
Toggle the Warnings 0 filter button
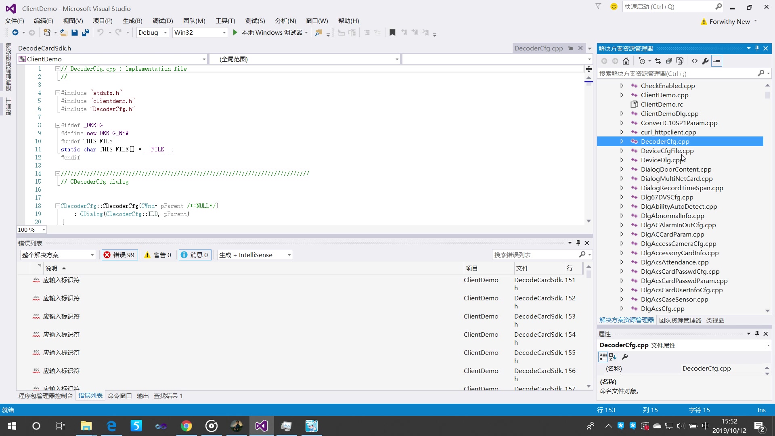(158, 255)
